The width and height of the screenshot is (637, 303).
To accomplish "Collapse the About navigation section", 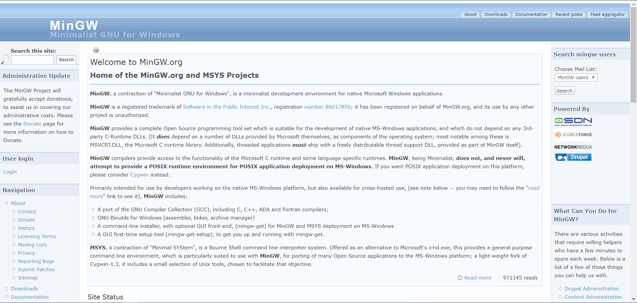I will click(x=6, y=203).
